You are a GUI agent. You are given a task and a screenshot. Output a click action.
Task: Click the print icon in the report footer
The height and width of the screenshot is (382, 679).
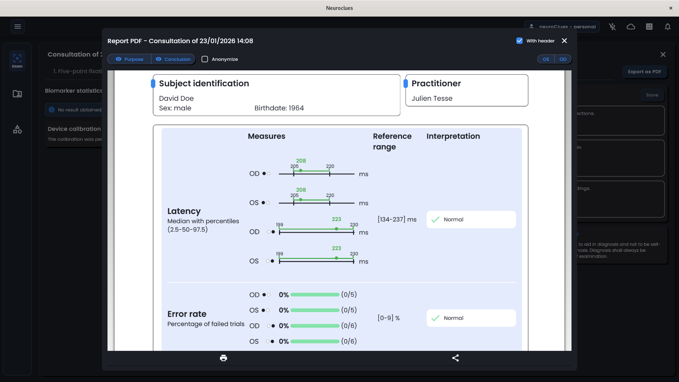pyautogui.click(x=224, y=358)
